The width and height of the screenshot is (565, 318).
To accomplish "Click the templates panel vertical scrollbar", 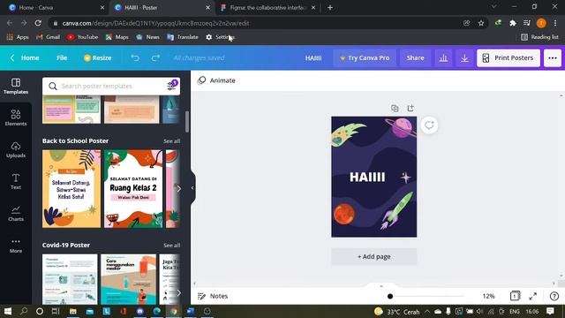I will pos(187,122).
